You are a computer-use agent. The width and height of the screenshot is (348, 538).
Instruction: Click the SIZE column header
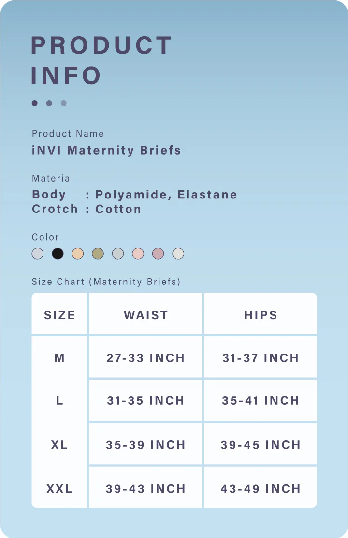pyautogui.click(x=59, y=315)
